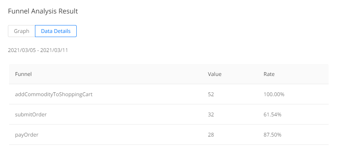Click the start date 2021/03/05
Viewport: 361px width, 156px height.
(21, 50)
